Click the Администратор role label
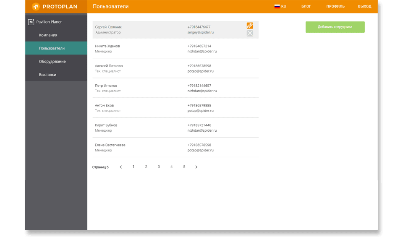The image size is (403, 237). click(108, 32)
